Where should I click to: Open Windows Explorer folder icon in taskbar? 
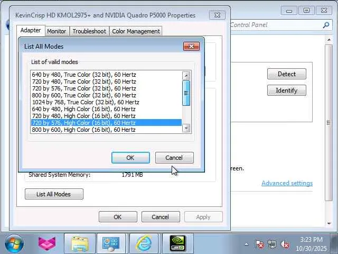(80, 243)
